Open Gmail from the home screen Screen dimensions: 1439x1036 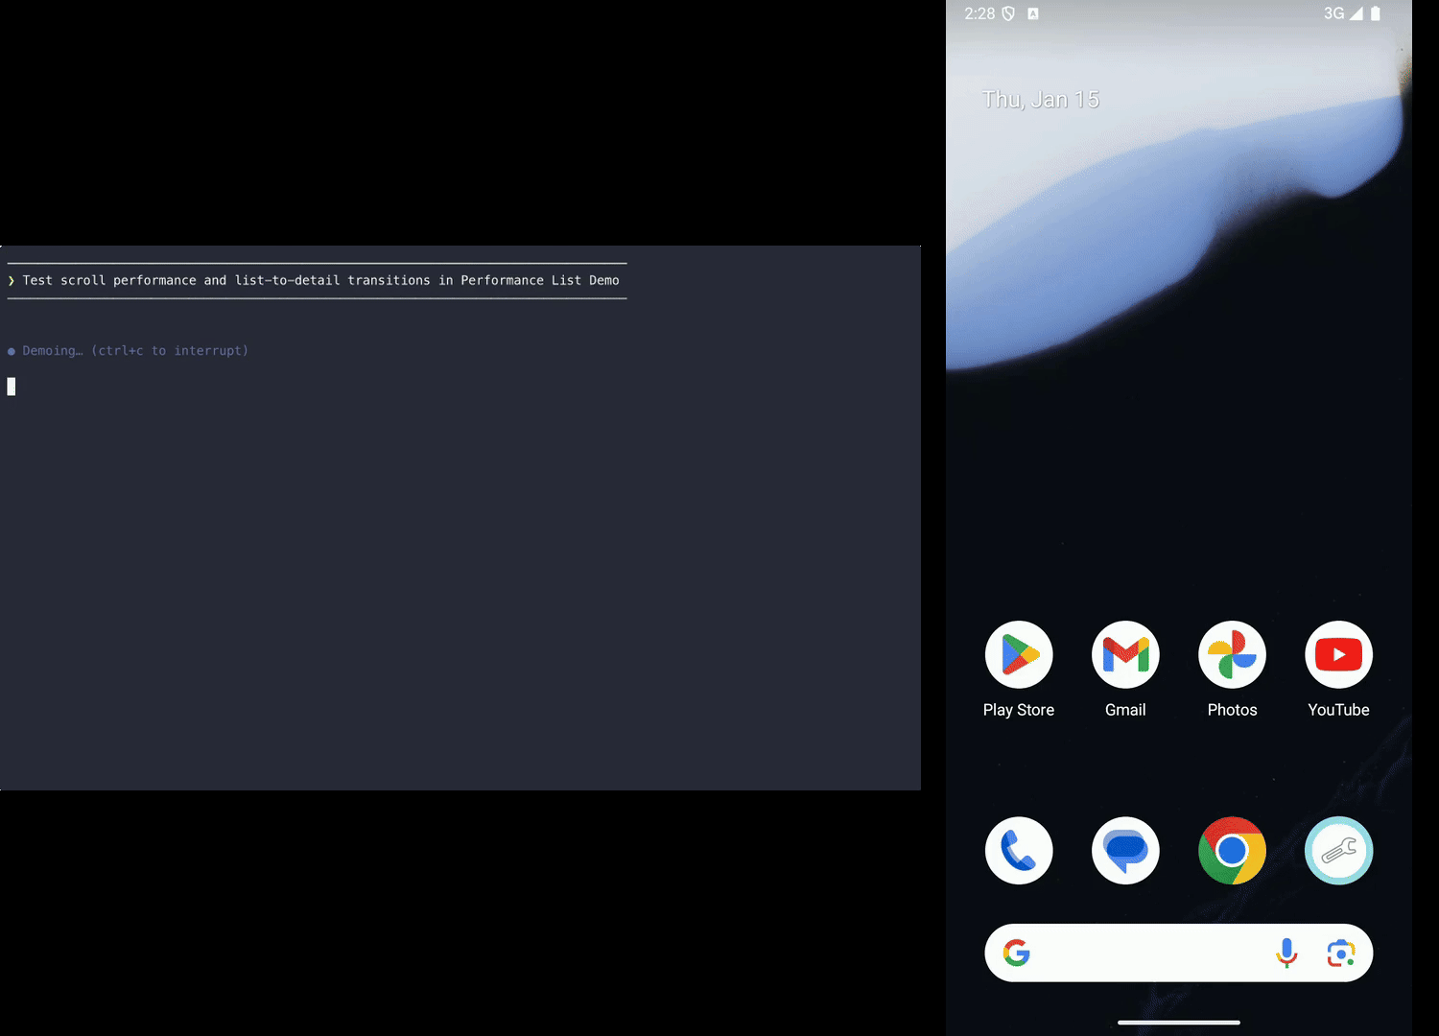1125,654
